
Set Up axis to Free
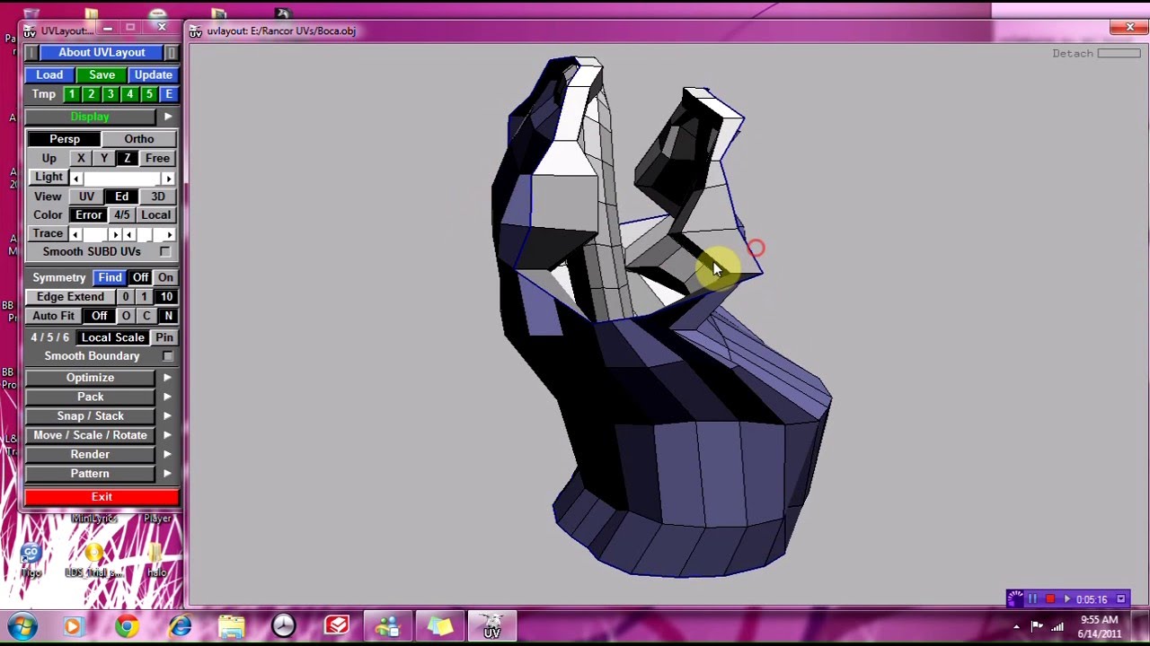157,158
